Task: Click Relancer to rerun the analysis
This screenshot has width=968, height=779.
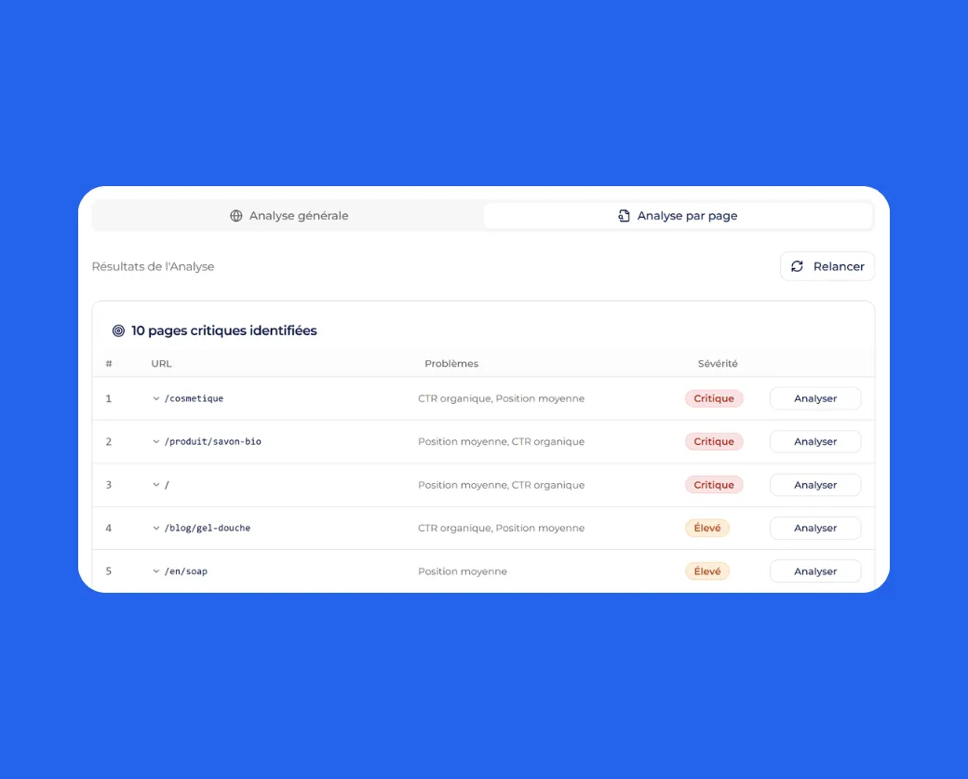Action: coord(827,266)
